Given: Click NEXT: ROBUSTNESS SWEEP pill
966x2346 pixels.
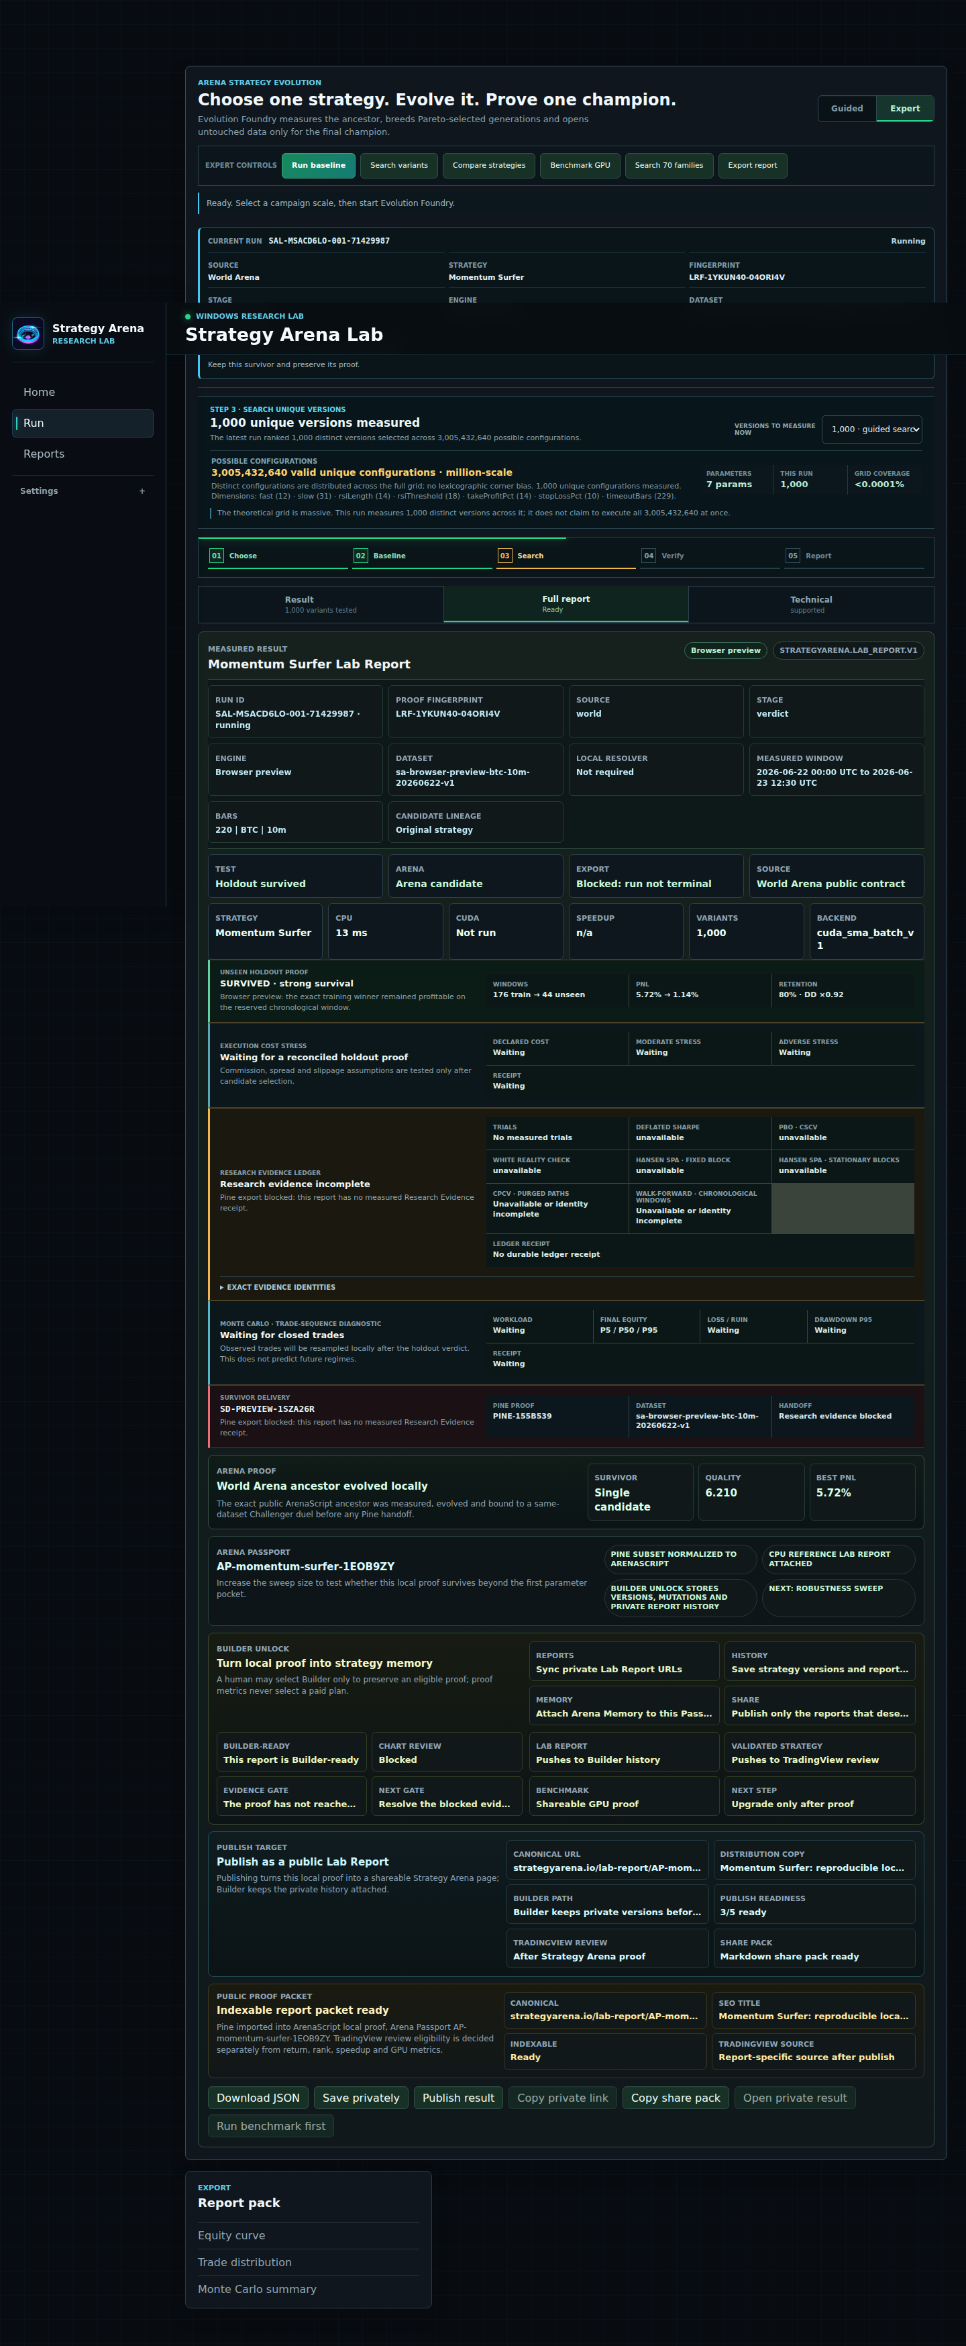Looking at the screenshot, I should [839, 1597].
